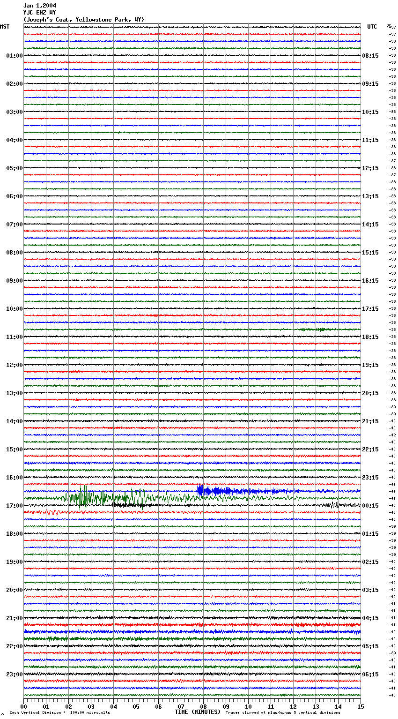
Task: Click the 05:15 UTC time label
Action: 370,646
